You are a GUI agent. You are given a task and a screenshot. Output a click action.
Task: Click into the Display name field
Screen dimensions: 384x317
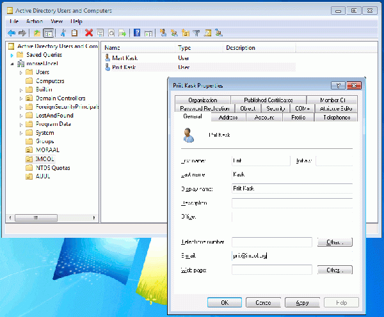[292, 189]
